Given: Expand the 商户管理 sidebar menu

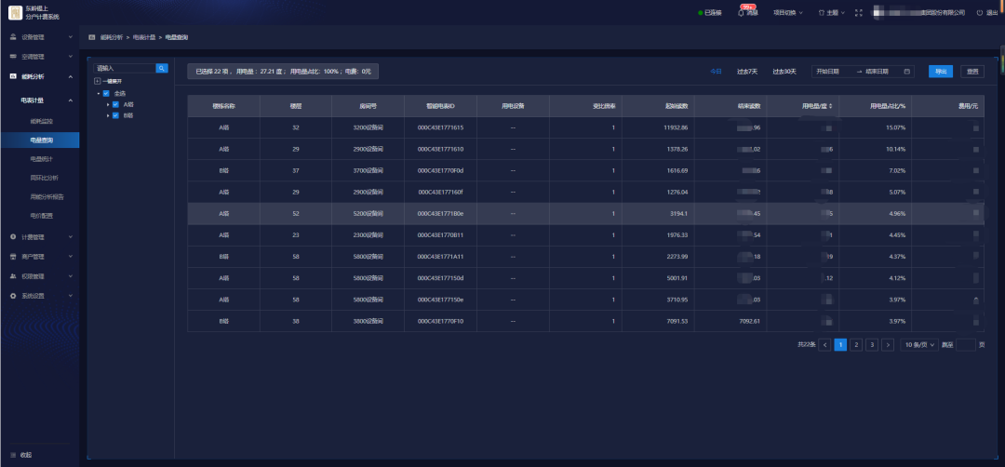Looking at the screenshot, I should point(71,257).
